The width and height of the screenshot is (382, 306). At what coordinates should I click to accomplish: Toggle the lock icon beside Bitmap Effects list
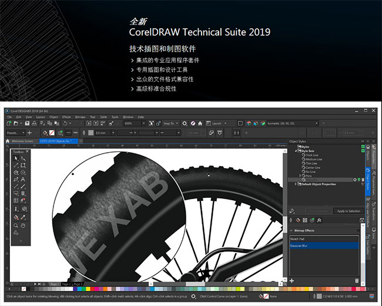coord(362,220)
